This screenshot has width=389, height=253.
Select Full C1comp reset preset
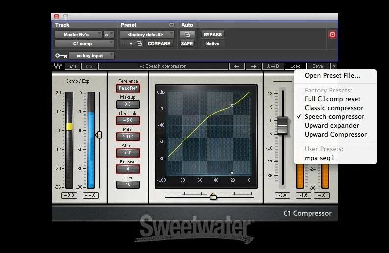[332, 99]
